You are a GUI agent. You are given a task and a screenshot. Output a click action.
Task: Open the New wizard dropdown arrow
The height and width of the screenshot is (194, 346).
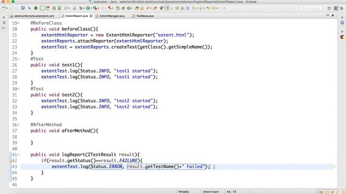7,8
